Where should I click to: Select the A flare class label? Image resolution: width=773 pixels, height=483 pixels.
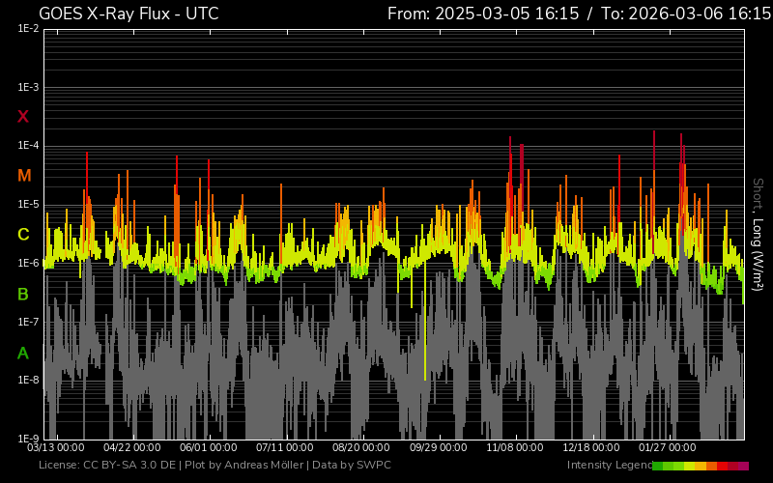(x=23, y=353)
